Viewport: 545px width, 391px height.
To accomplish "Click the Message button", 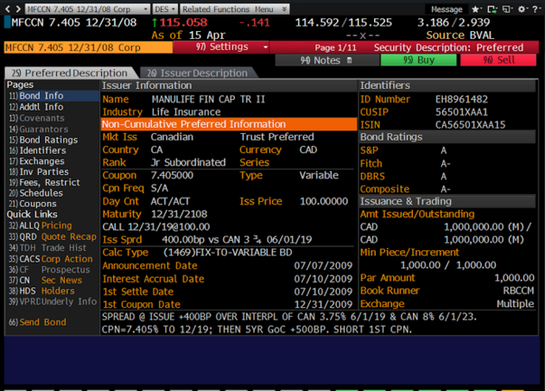I will point(447,9).
